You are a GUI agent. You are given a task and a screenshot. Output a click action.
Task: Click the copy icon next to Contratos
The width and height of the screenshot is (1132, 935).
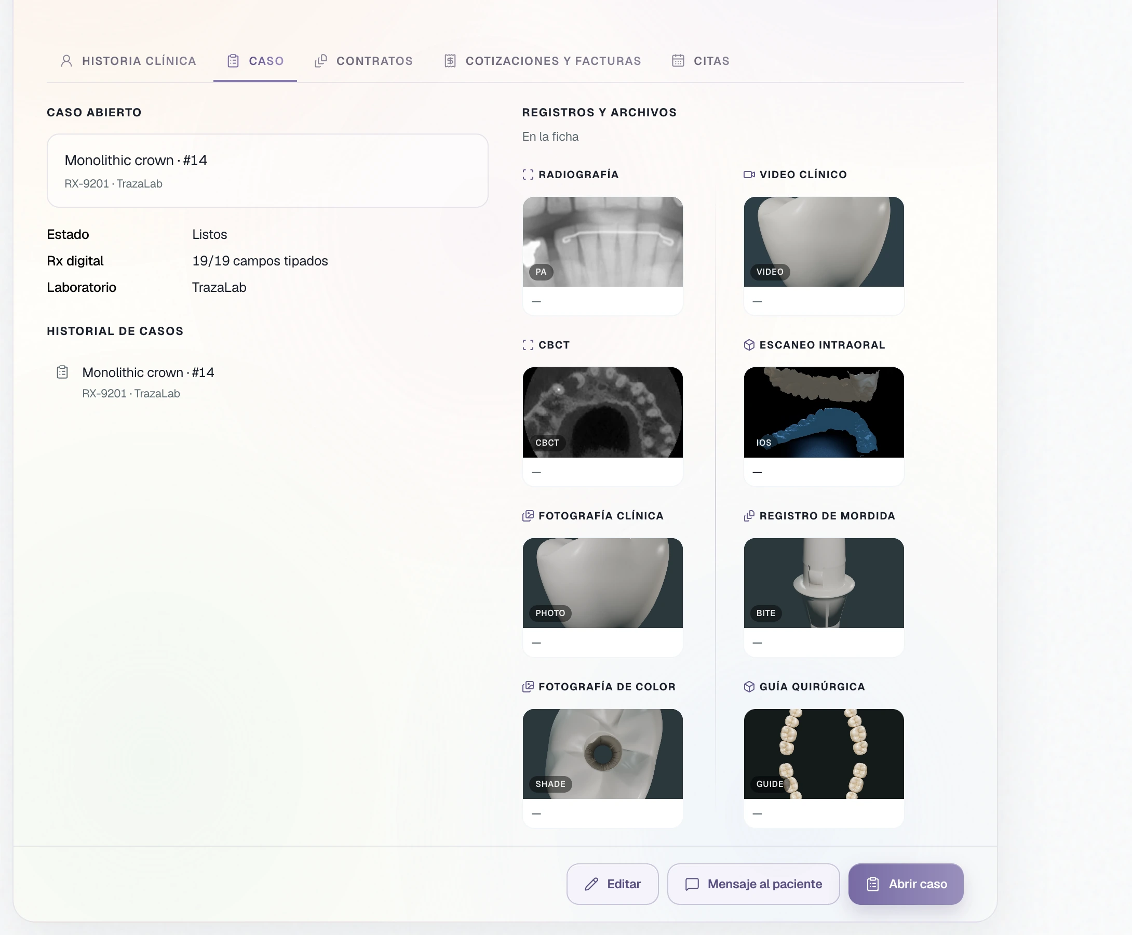click(321, 61)
